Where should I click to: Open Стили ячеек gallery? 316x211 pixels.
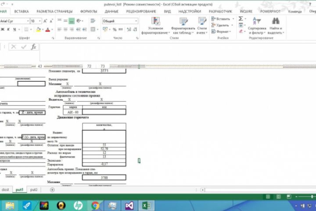coord(202,25)
